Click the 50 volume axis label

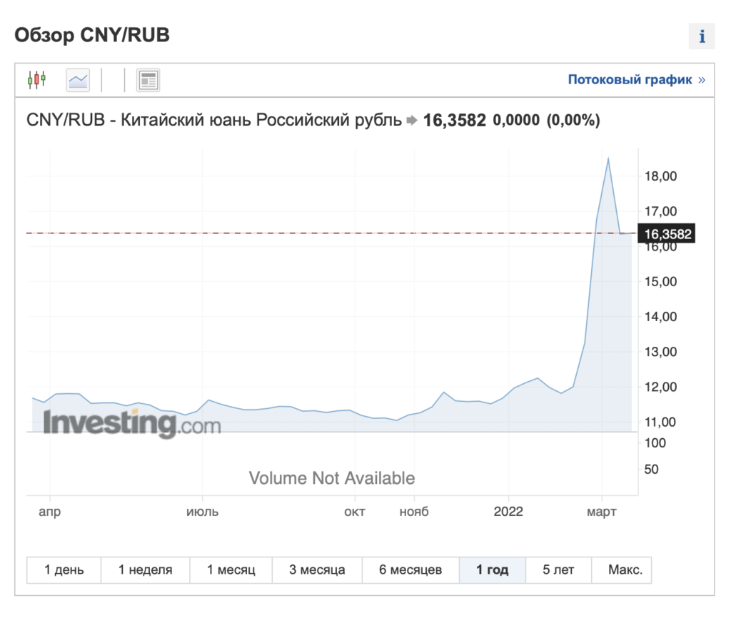(x=651, y=470)
